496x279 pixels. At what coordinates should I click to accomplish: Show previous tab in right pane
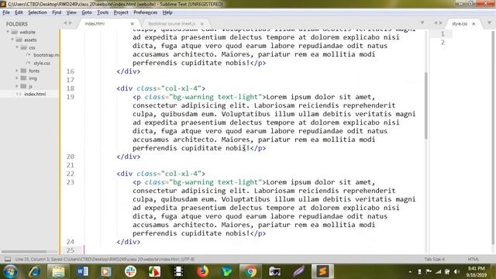[x=436, y=22]
